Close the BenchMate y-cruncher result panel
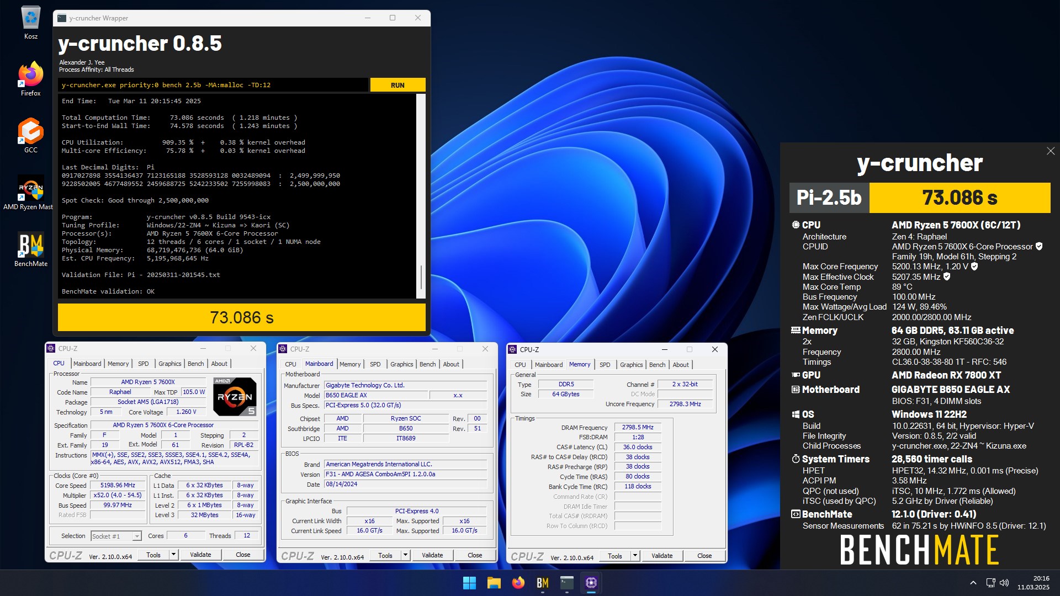1060x596 pixels. [x=1050, y=151]
